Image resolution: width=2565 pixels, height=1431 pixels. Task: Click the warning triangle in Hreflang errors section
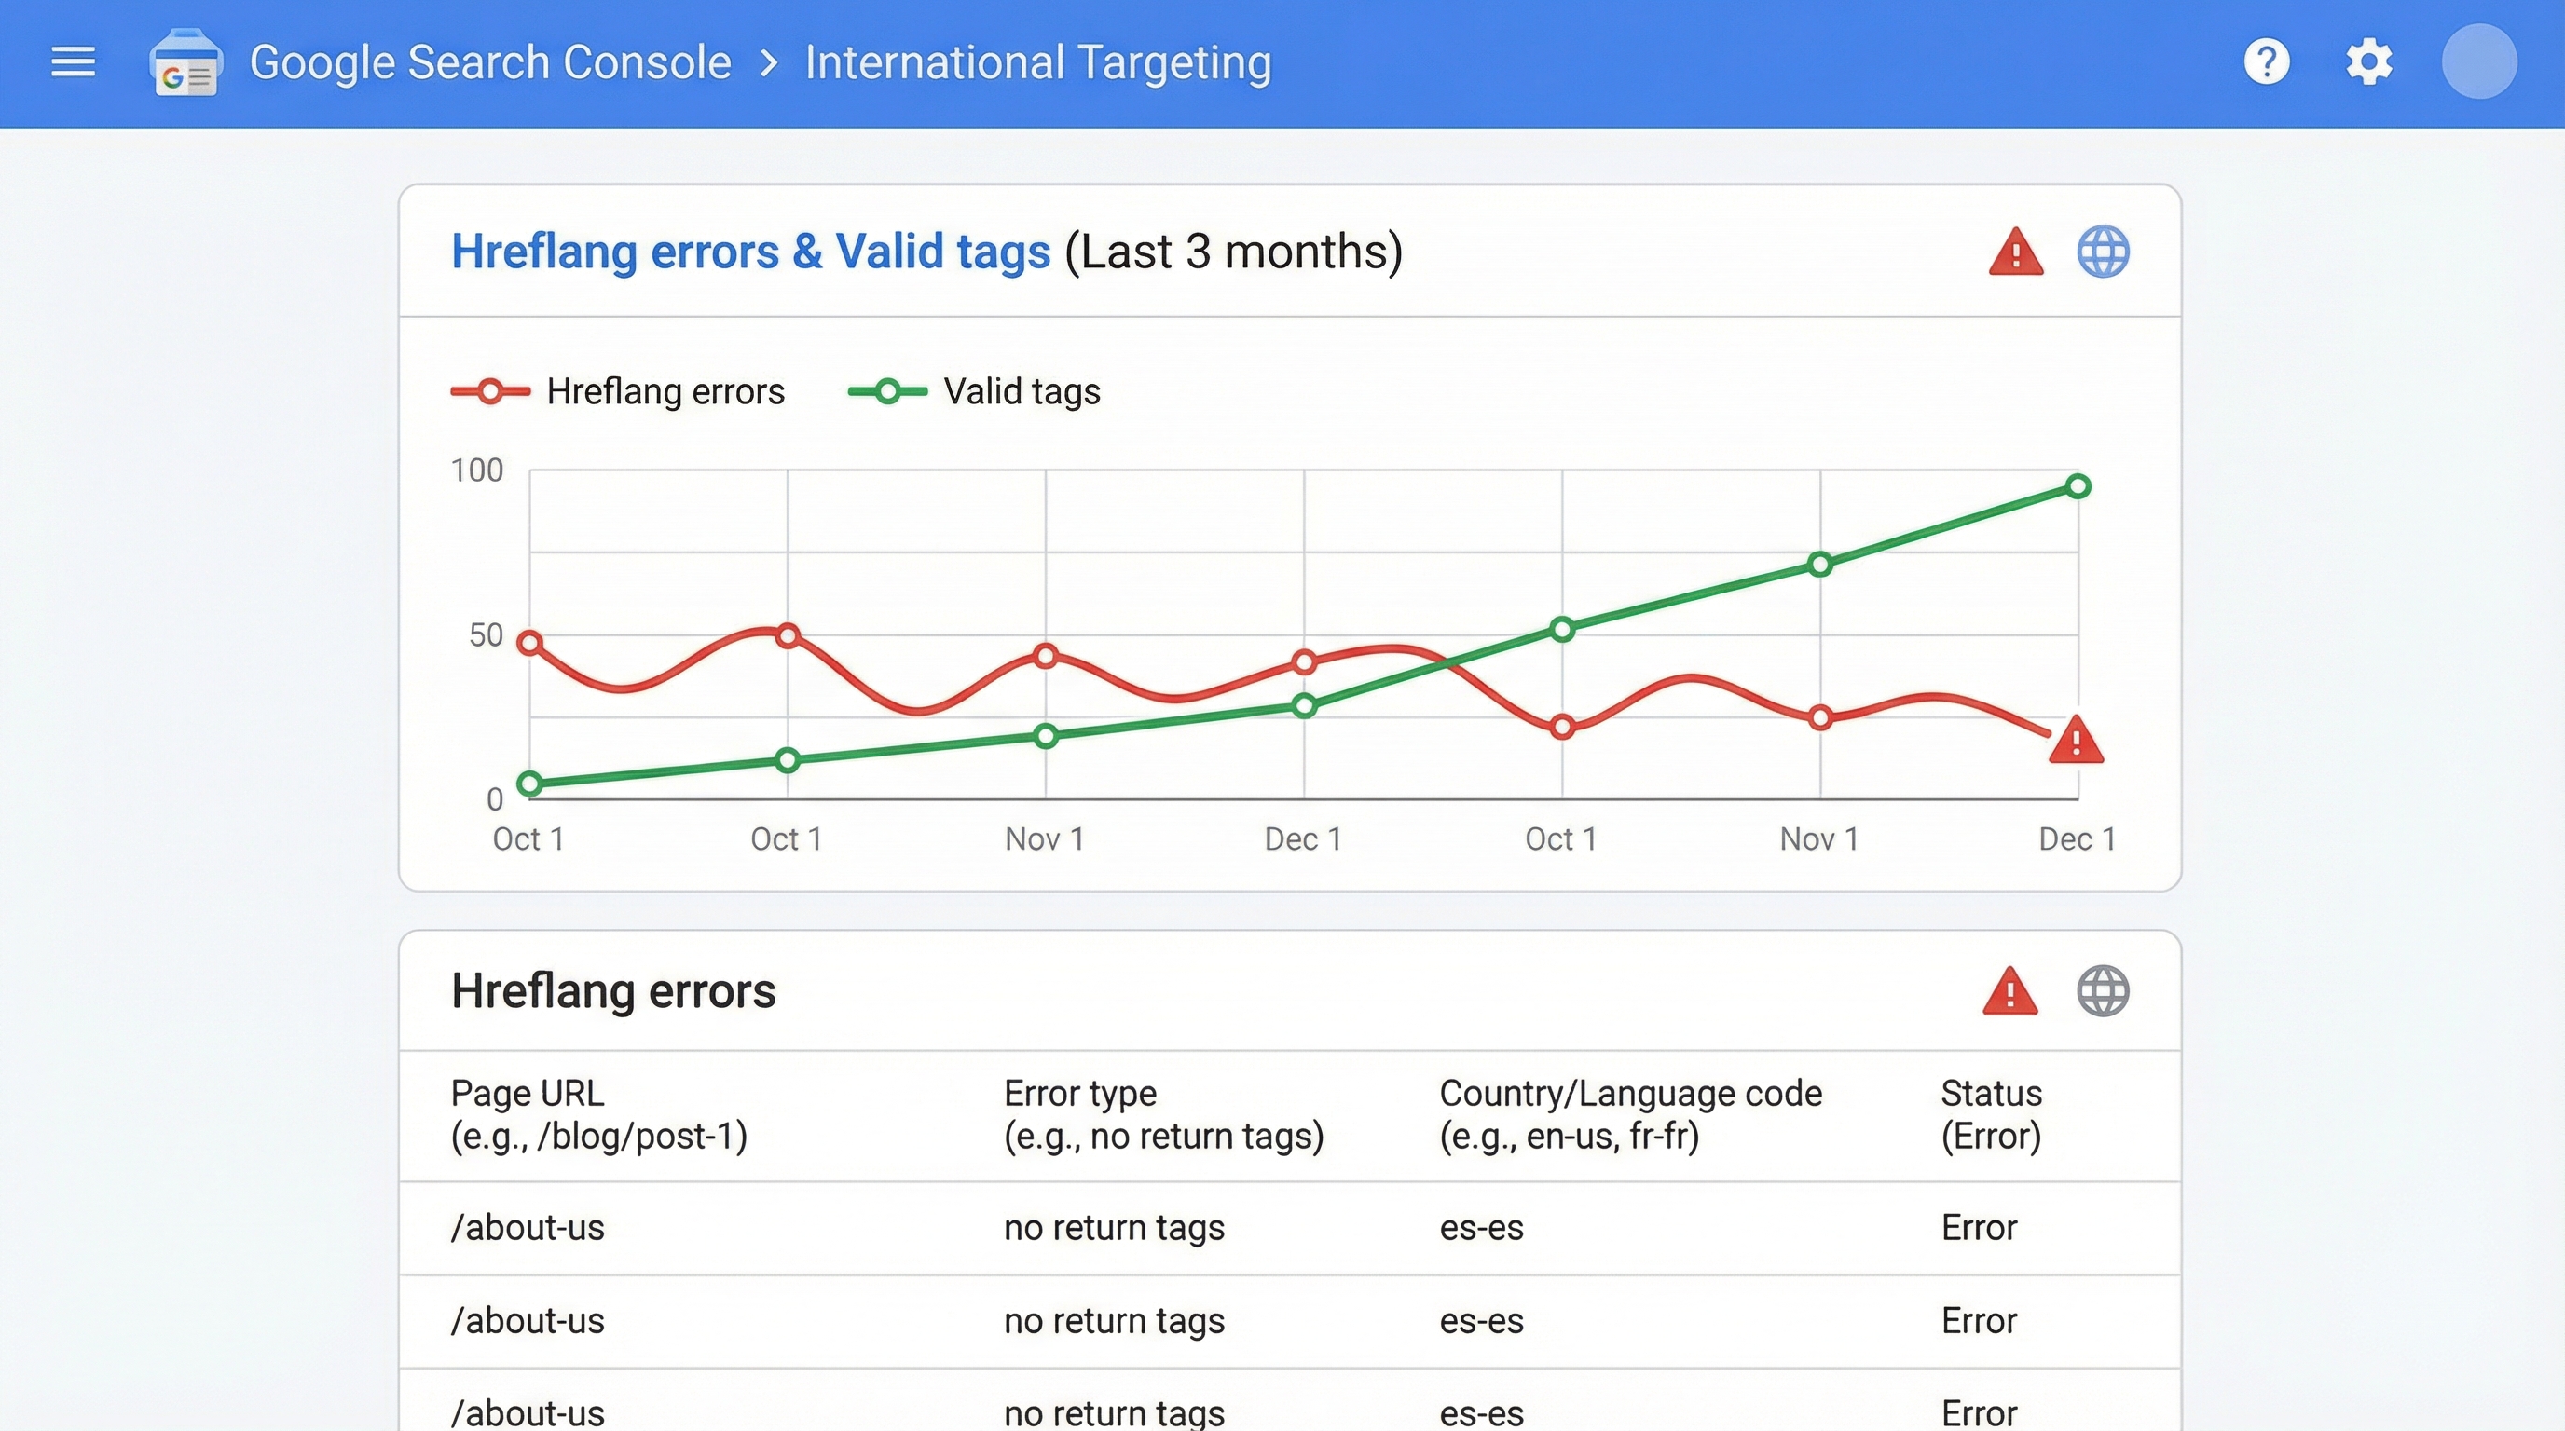[2010, 991]
